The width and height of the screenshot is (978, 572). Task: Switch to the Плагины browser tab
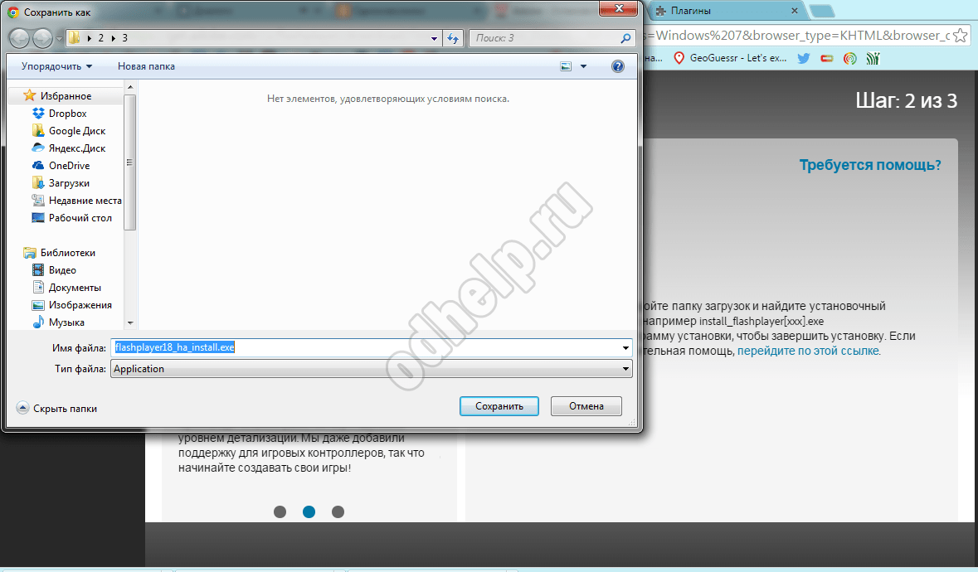coord(722,11)
